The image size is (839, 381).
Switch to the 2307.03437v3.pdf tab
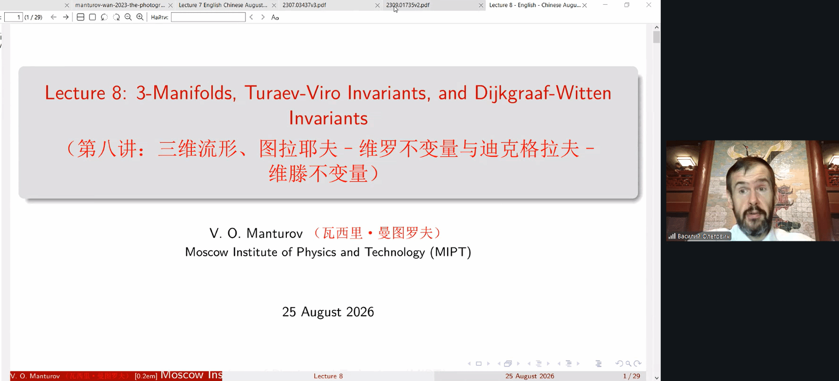304,5
